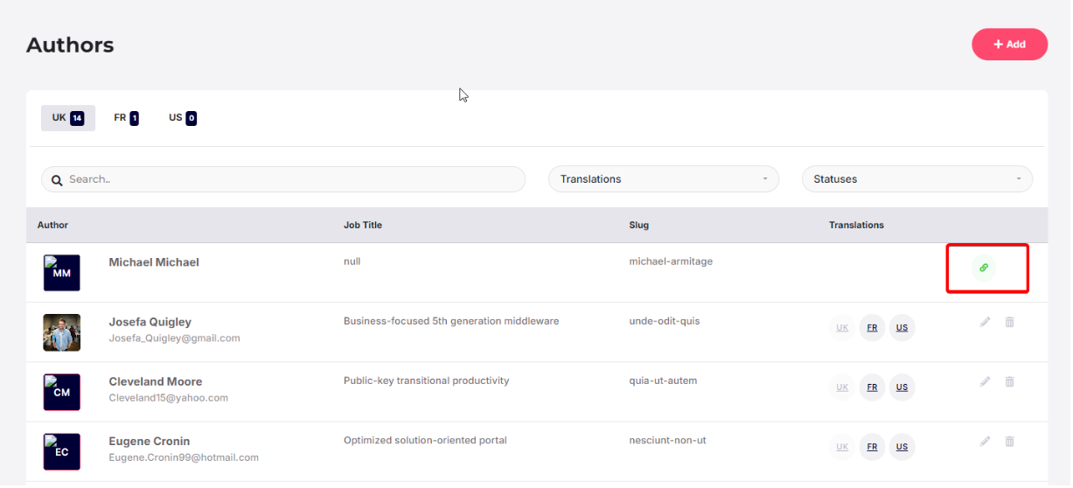The image size is (1073, 488).
Task: Click the magnifier icon in the search box
Action: click(x=57, y=180)
